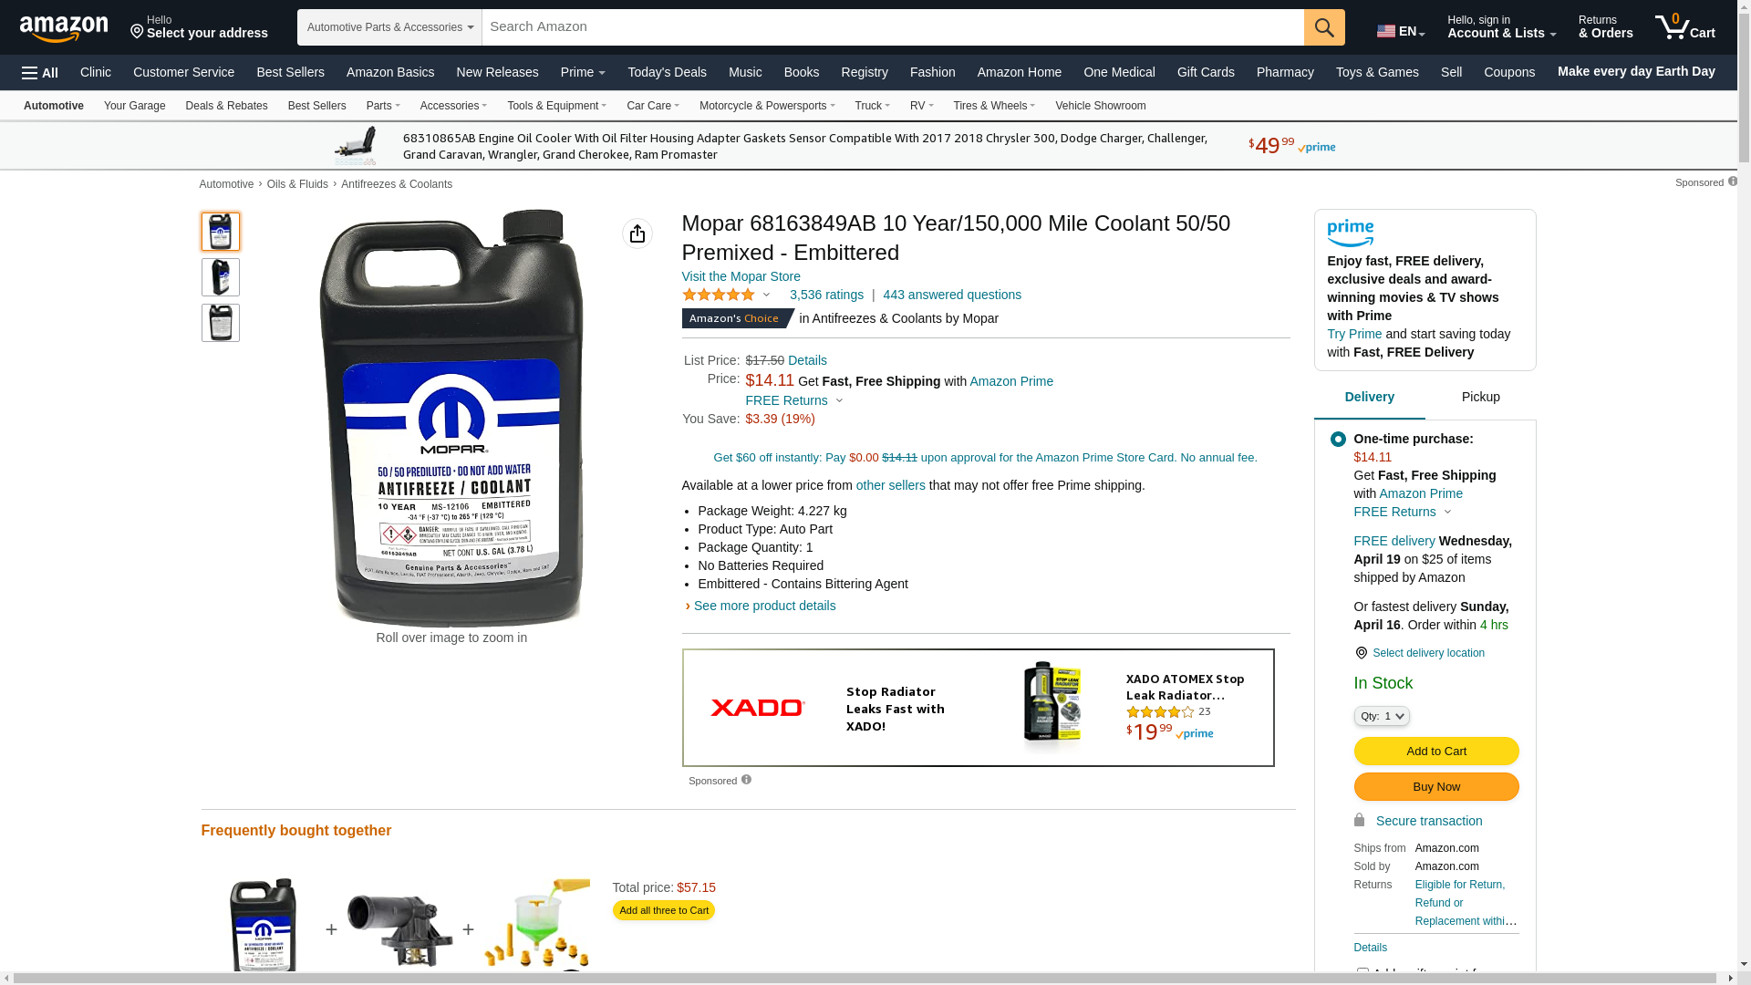Open Tires & Wheels menu
The height and width of the screenshot is (985, 1751).
(994, 106)
